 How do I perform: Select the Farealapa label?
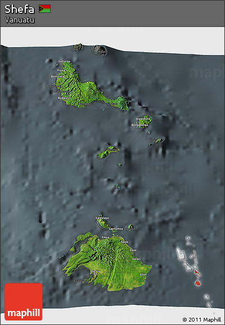point(102,218)
